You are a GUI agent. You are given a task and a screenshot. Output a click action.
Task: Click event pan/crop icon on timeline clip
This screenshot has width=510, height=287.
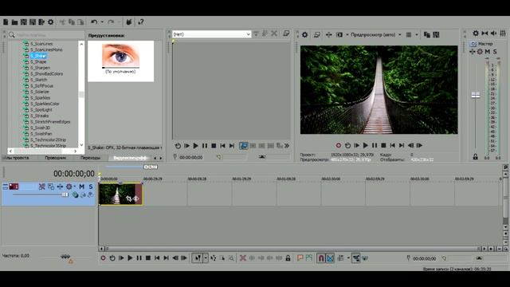coord(129,199)
